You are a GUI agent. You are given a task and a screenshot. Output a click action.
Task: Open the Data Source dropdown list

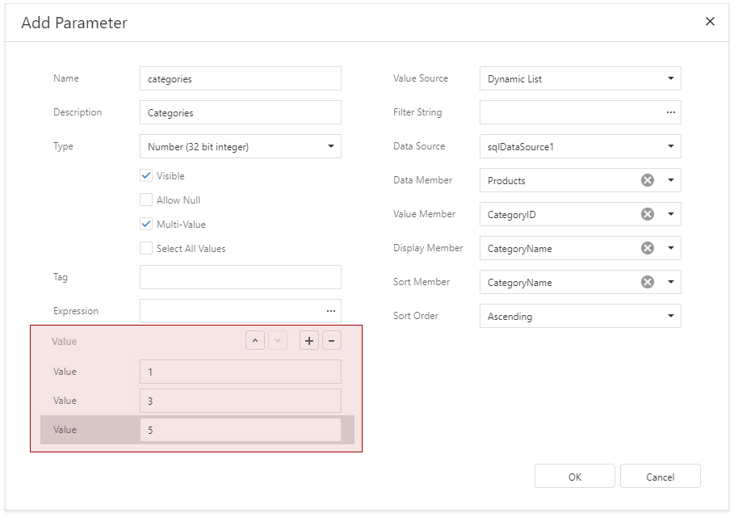point(673,146)
